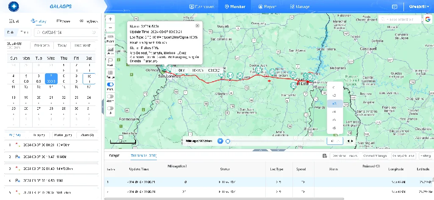Select the Area map tool
The height and width of the screenshot is (200, 434).
(x=110, y=51)
